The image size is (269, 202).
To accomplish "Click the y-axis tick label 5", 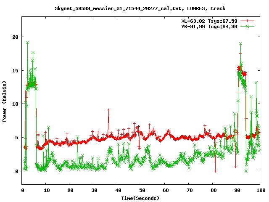I will pyautogui.click(x=17, y=138).
